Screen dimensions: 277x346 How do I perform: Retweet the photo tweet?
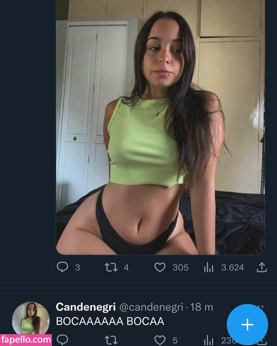point(111,267)
